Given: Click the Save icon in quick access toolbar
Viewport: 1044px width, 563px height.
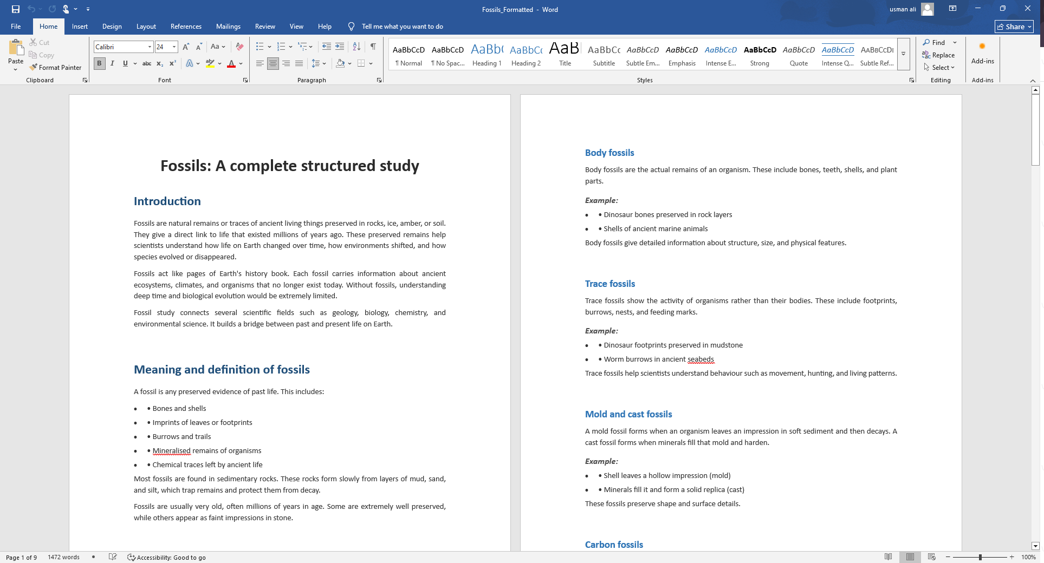Looking at the screenshot, I should 16,9.
